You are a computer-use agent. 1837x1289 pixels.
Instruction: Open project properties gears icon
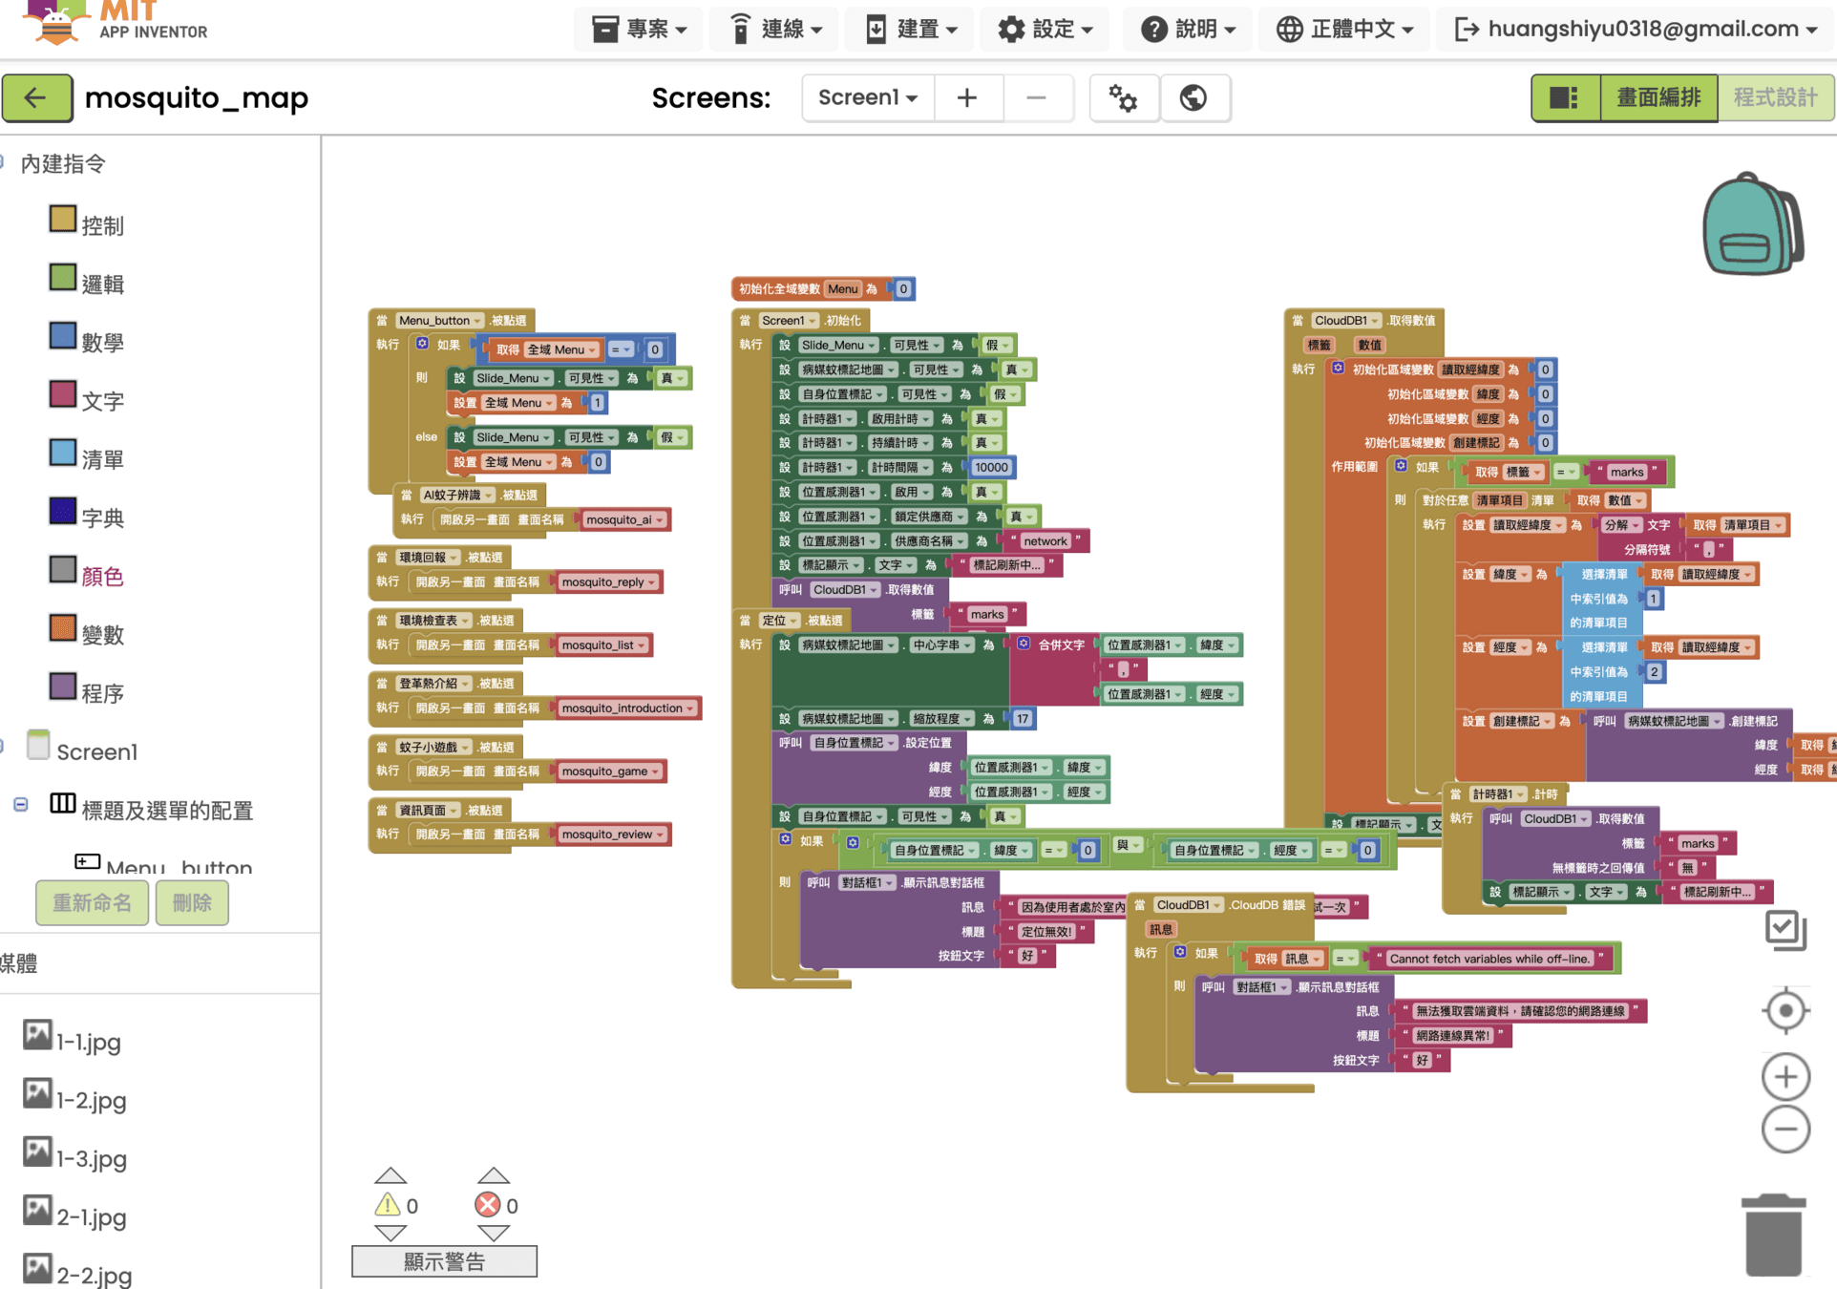[1123, 97]
